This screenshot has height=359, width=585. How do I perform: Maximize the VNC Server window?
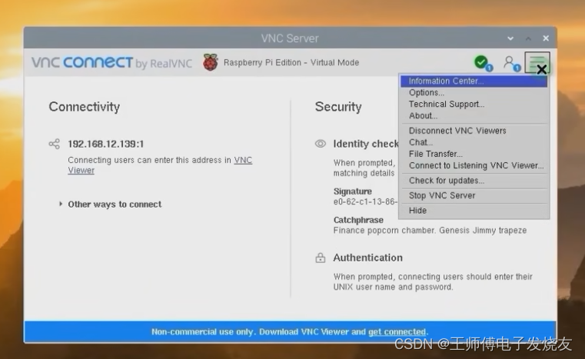tap(528, 38)
